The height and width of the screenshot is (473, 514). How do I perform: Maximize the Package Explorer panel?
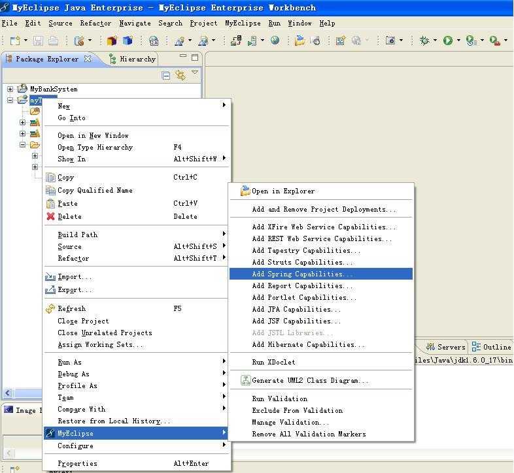(x=195, y=57)
